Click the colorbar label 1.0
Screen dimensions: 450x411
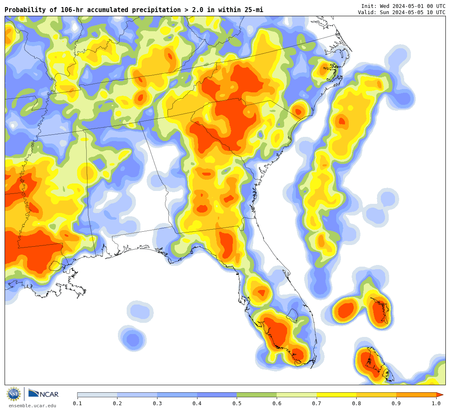click(436, 403)
